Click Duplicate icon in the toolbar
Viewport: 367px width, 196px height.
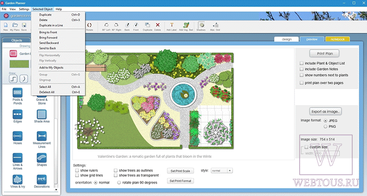pos(147,25)
